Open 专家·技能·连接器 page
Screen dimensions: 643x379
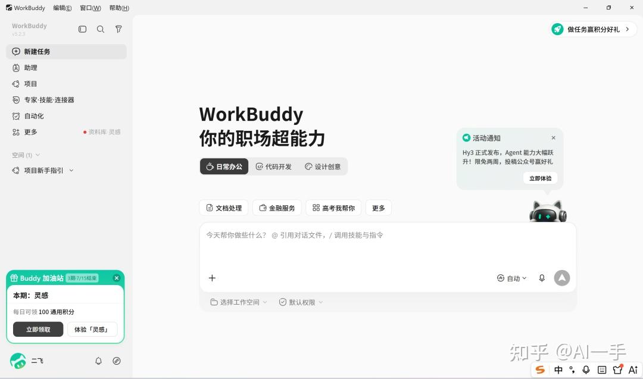coord(66,100)
